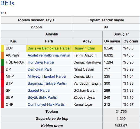
Task: Open Milliyetçi Hareket Partisi link
Action: [47, 76]
